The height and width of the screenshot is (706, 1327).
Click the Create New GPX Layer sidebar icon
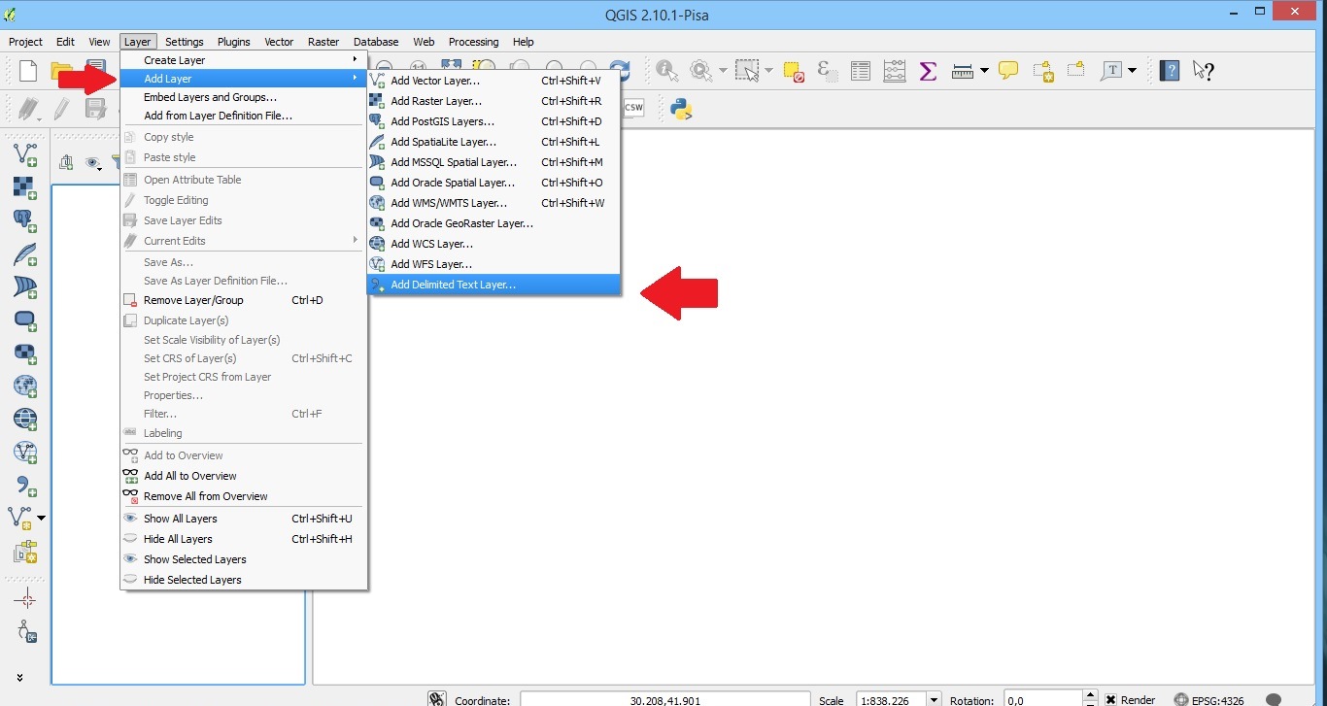click(x=25, y=552)
